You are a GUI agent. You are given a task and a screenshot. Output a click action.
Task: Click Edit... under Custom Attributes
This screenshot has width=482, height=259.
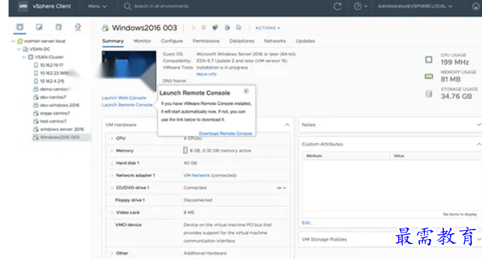tap(307, 223)
